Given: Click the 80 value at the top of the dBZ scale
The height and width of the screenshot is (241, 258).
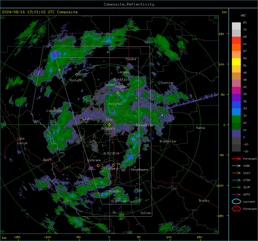Looking at the screenshot, I should 245,23.
